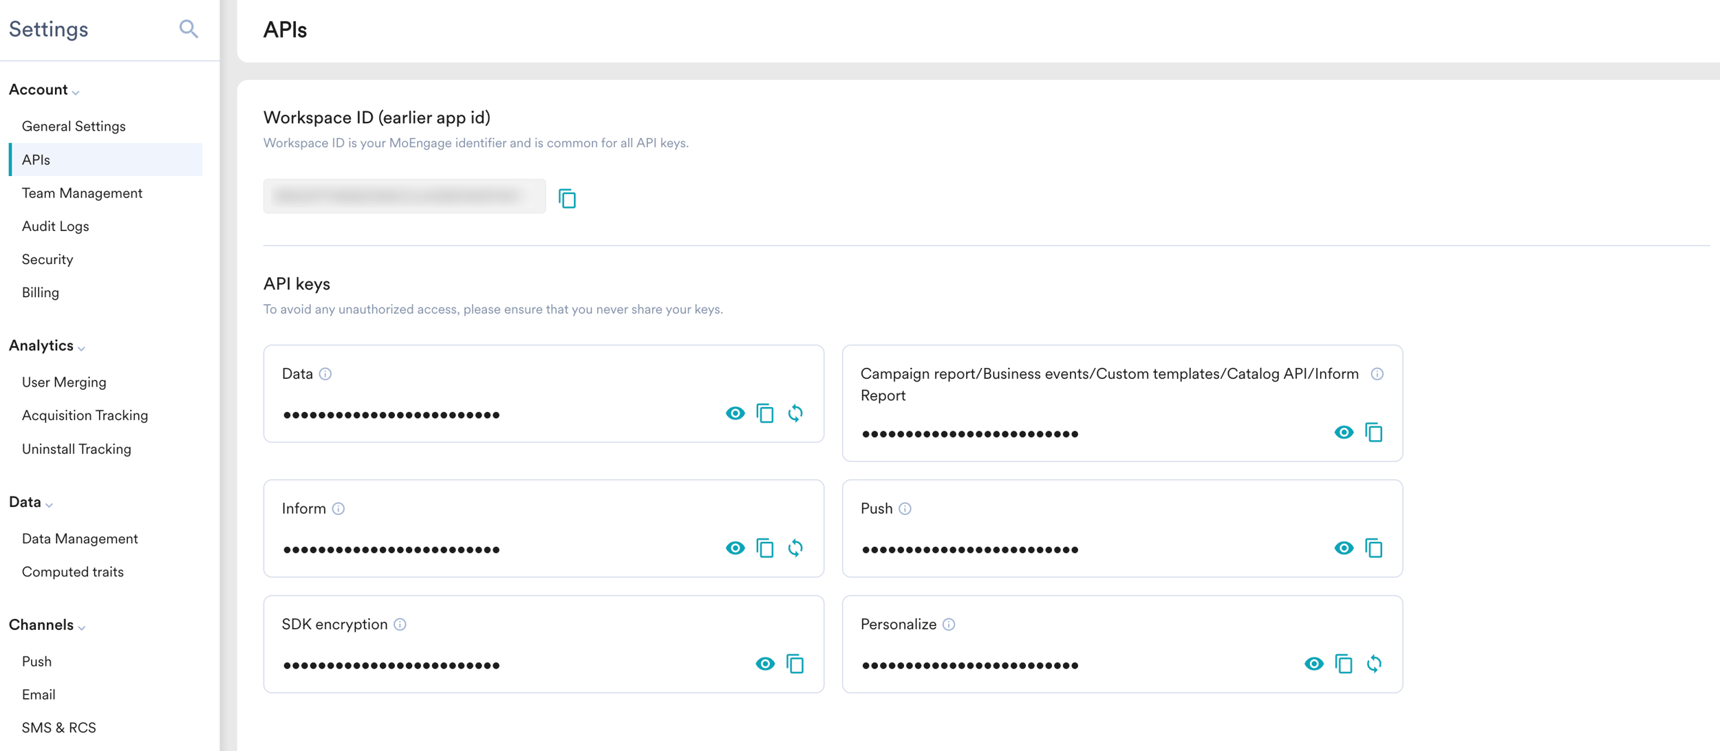Open User Merging settings

point(64,382)
